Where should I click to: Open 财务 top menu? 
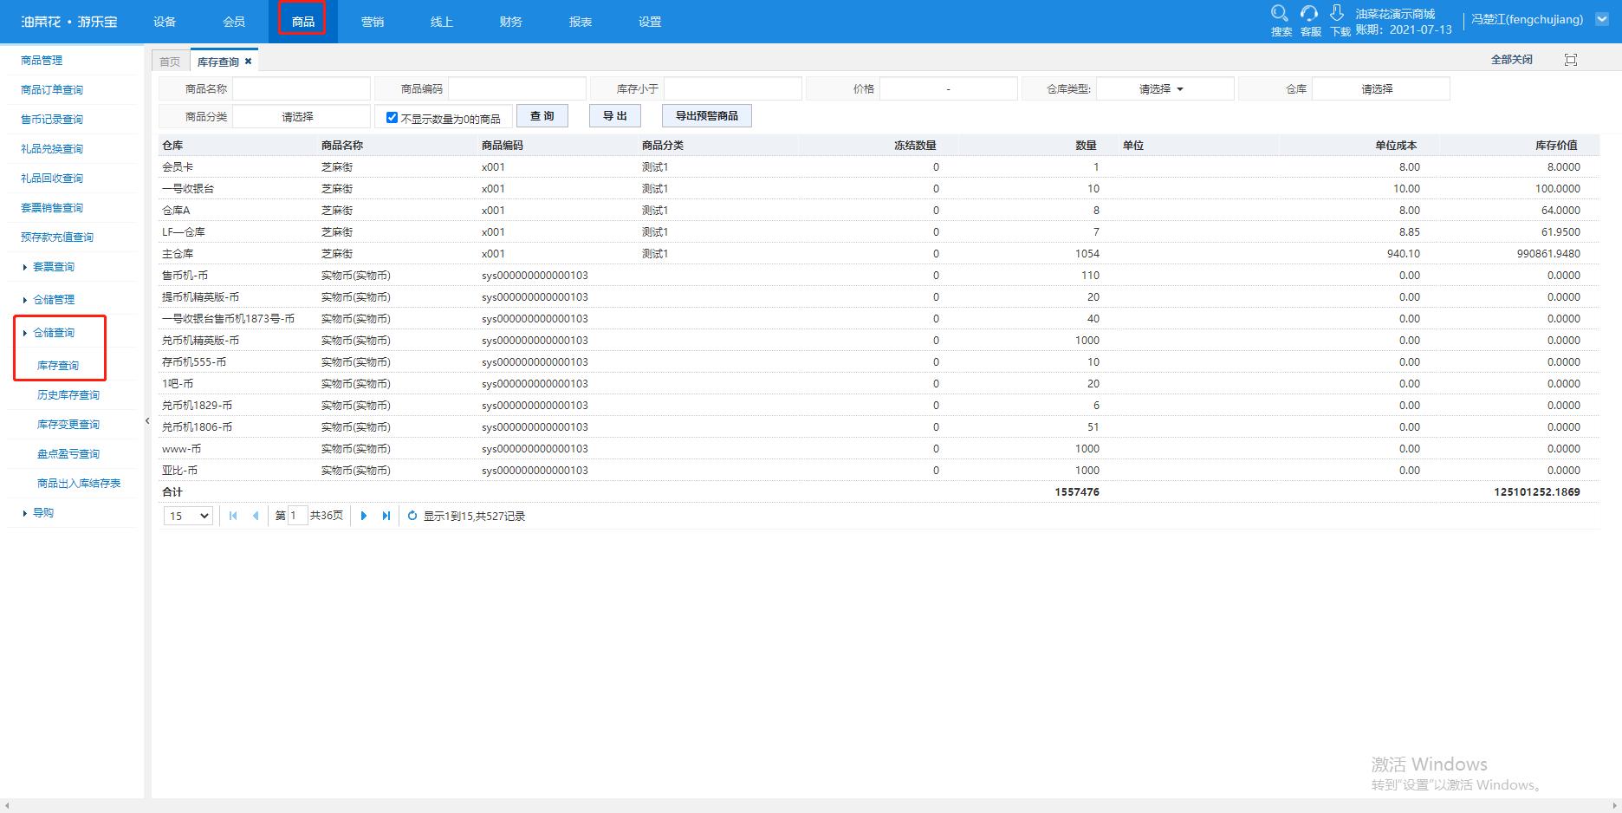coord(511,22)
